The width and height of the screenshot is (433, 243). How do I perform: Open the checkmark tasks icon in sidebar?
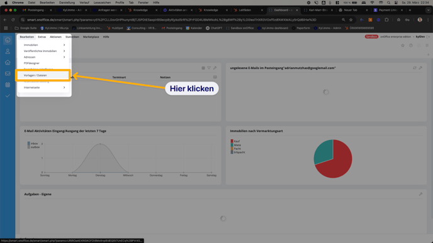(x=8, y=96)
